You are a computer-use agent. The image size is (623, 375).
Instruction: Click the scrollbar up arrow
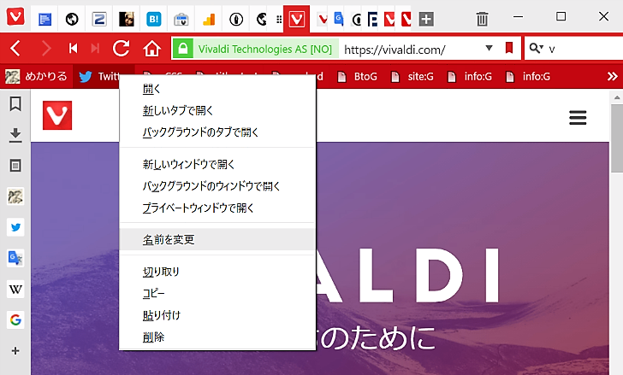click(617, 97)
